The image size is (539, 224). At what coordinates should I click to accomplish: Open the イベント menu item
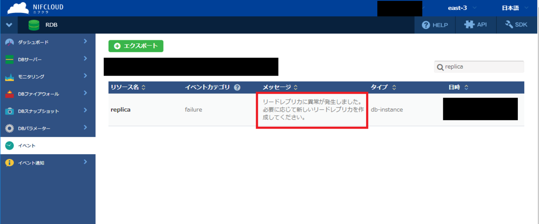tap(27, 146)
